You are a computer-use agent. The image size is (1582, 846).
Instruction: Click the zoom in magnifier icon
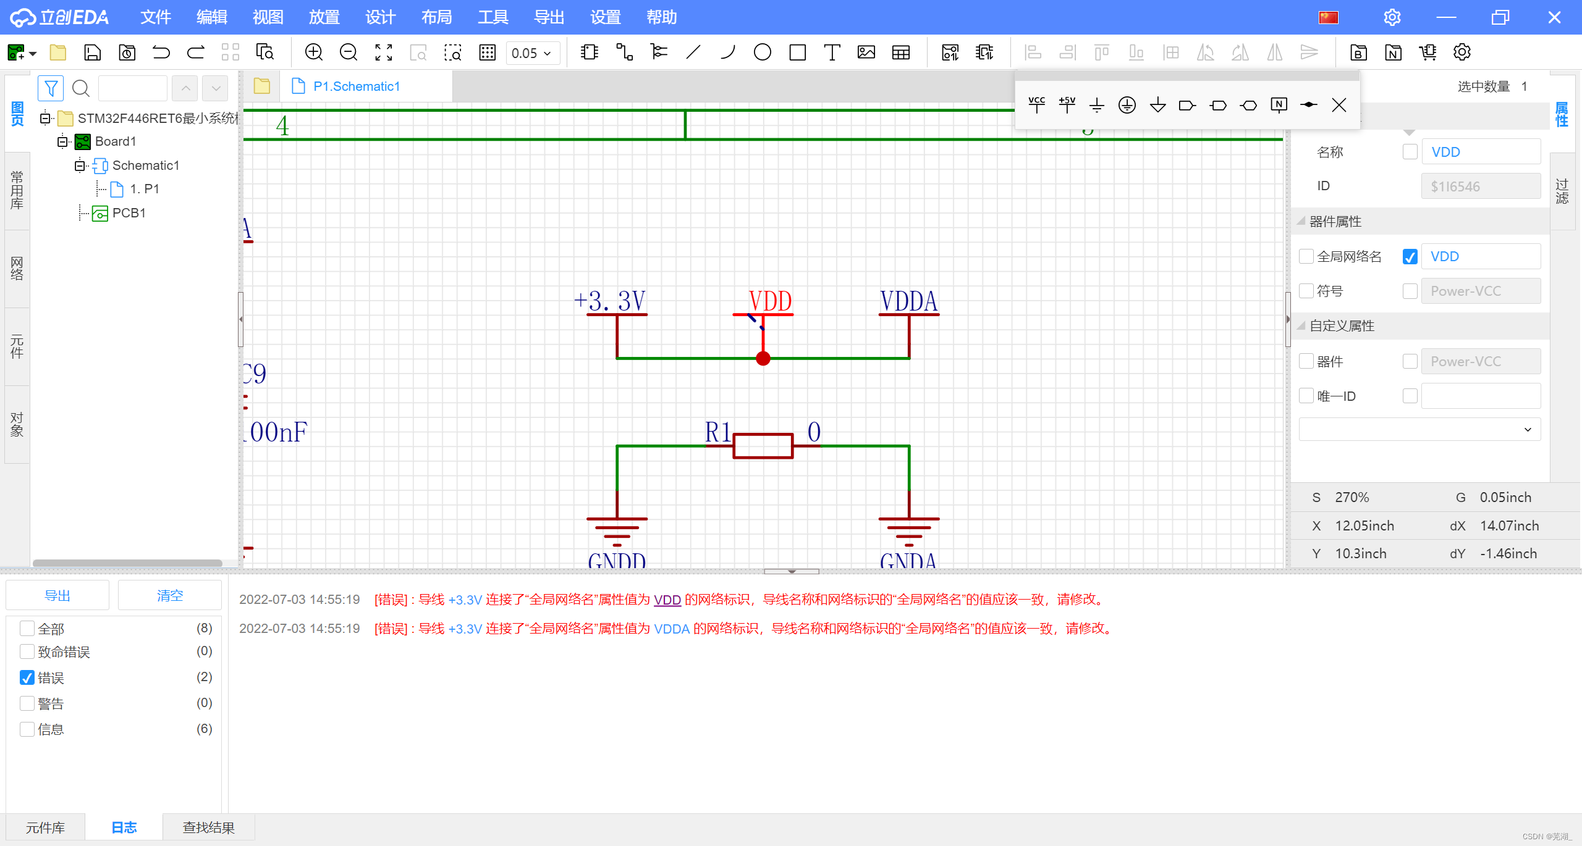tap(314, 52)
